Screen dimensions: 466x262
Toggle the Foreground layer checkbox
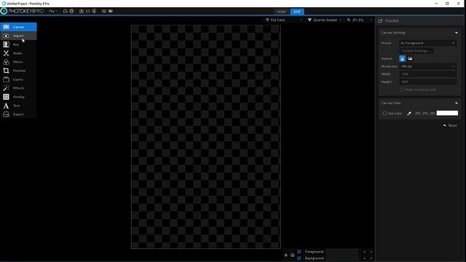299,252
